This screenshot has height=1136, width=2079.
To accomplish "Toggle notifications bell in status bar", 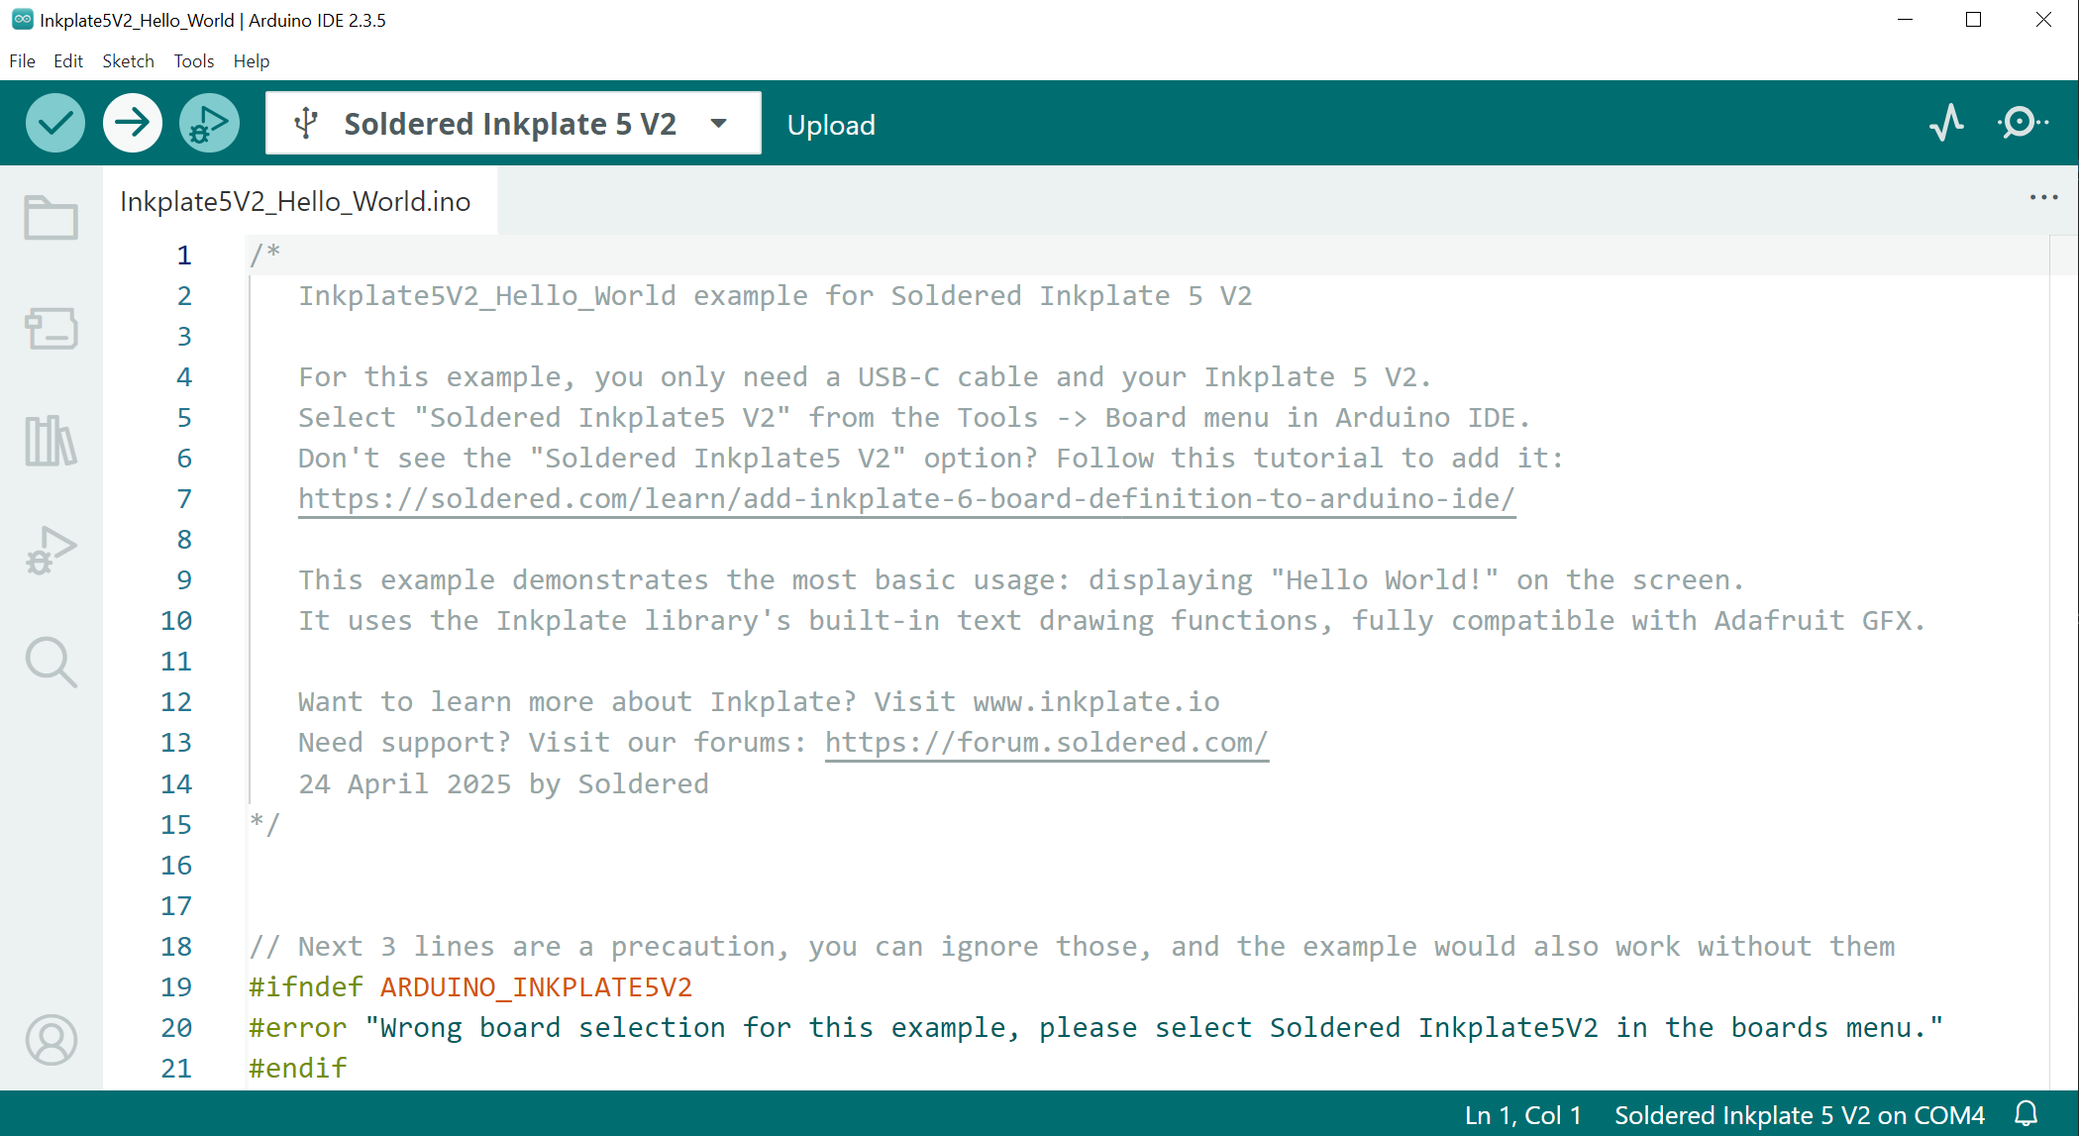I will click(2027, 1114).
